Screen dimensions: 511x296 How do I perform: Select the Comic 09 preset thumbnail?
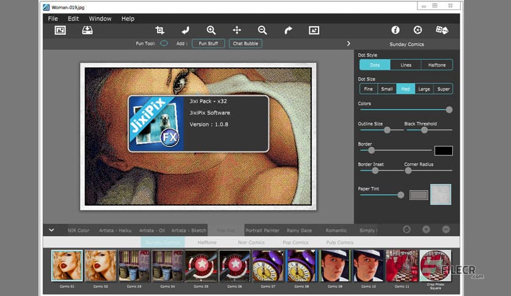tap(335, 265)
